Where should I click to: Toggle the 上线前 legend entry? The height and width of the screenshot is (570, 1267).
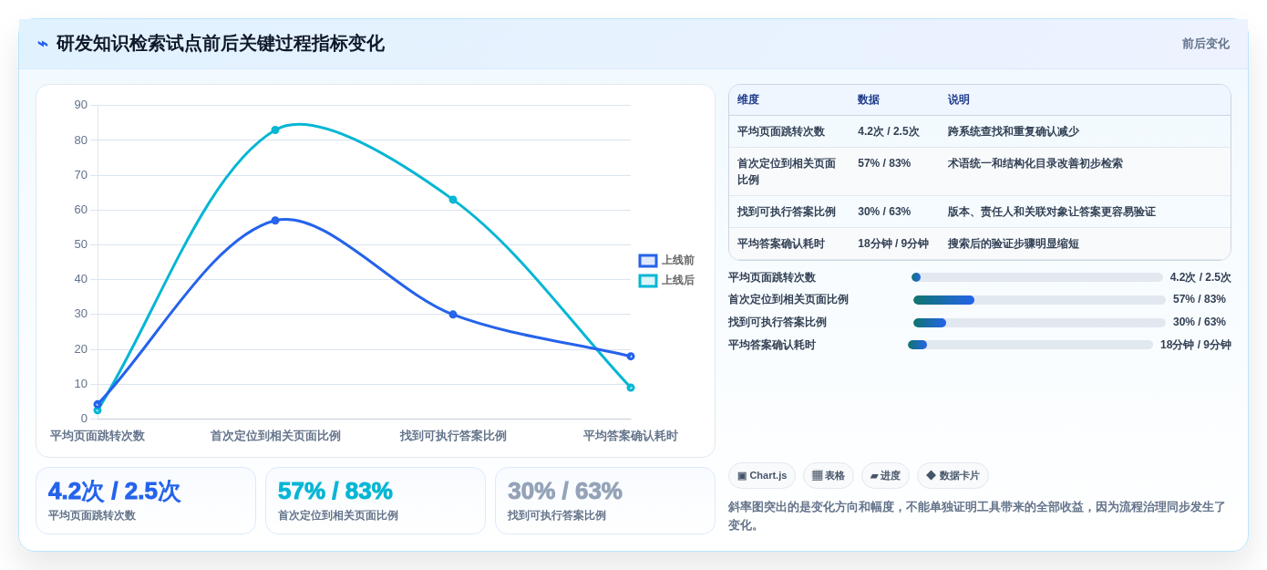click(666, 260)
